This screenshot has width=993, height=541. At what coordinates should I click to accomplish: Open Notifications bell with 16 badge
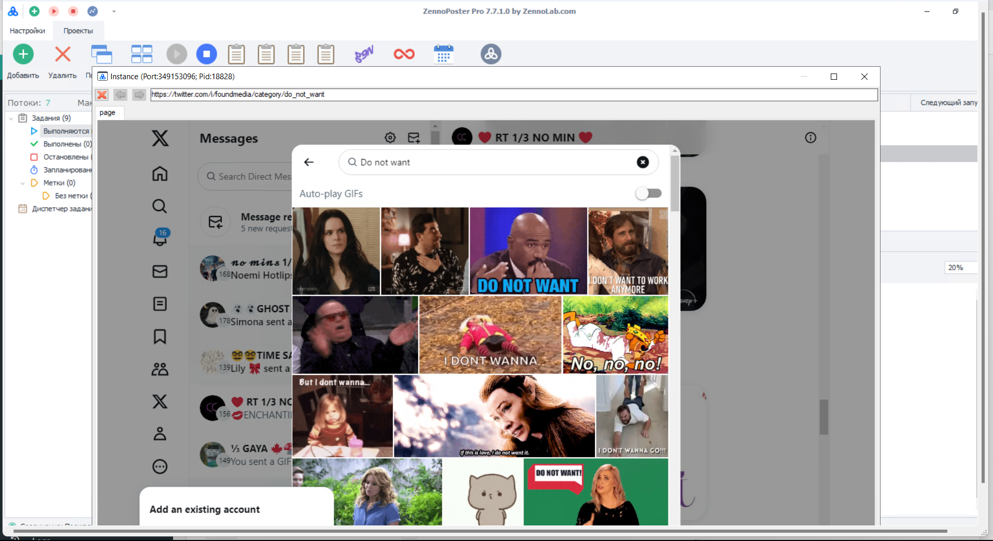pos(160,239)
